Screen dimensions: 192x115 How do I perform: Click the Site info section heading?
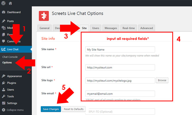(48, 39)
